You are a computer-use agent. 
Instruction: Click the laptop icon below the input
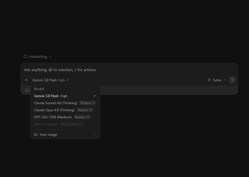(27, 90)
